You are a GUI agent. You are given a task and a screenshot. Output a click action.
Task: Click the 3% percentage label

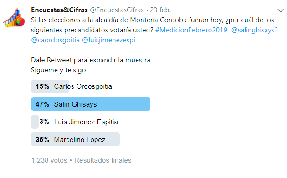click(44, 122)
